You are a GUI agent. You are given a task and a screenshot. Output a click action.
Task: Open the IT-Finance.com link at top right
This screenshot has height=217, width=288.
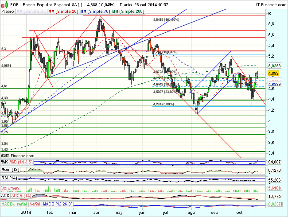[x=271, y=5]
